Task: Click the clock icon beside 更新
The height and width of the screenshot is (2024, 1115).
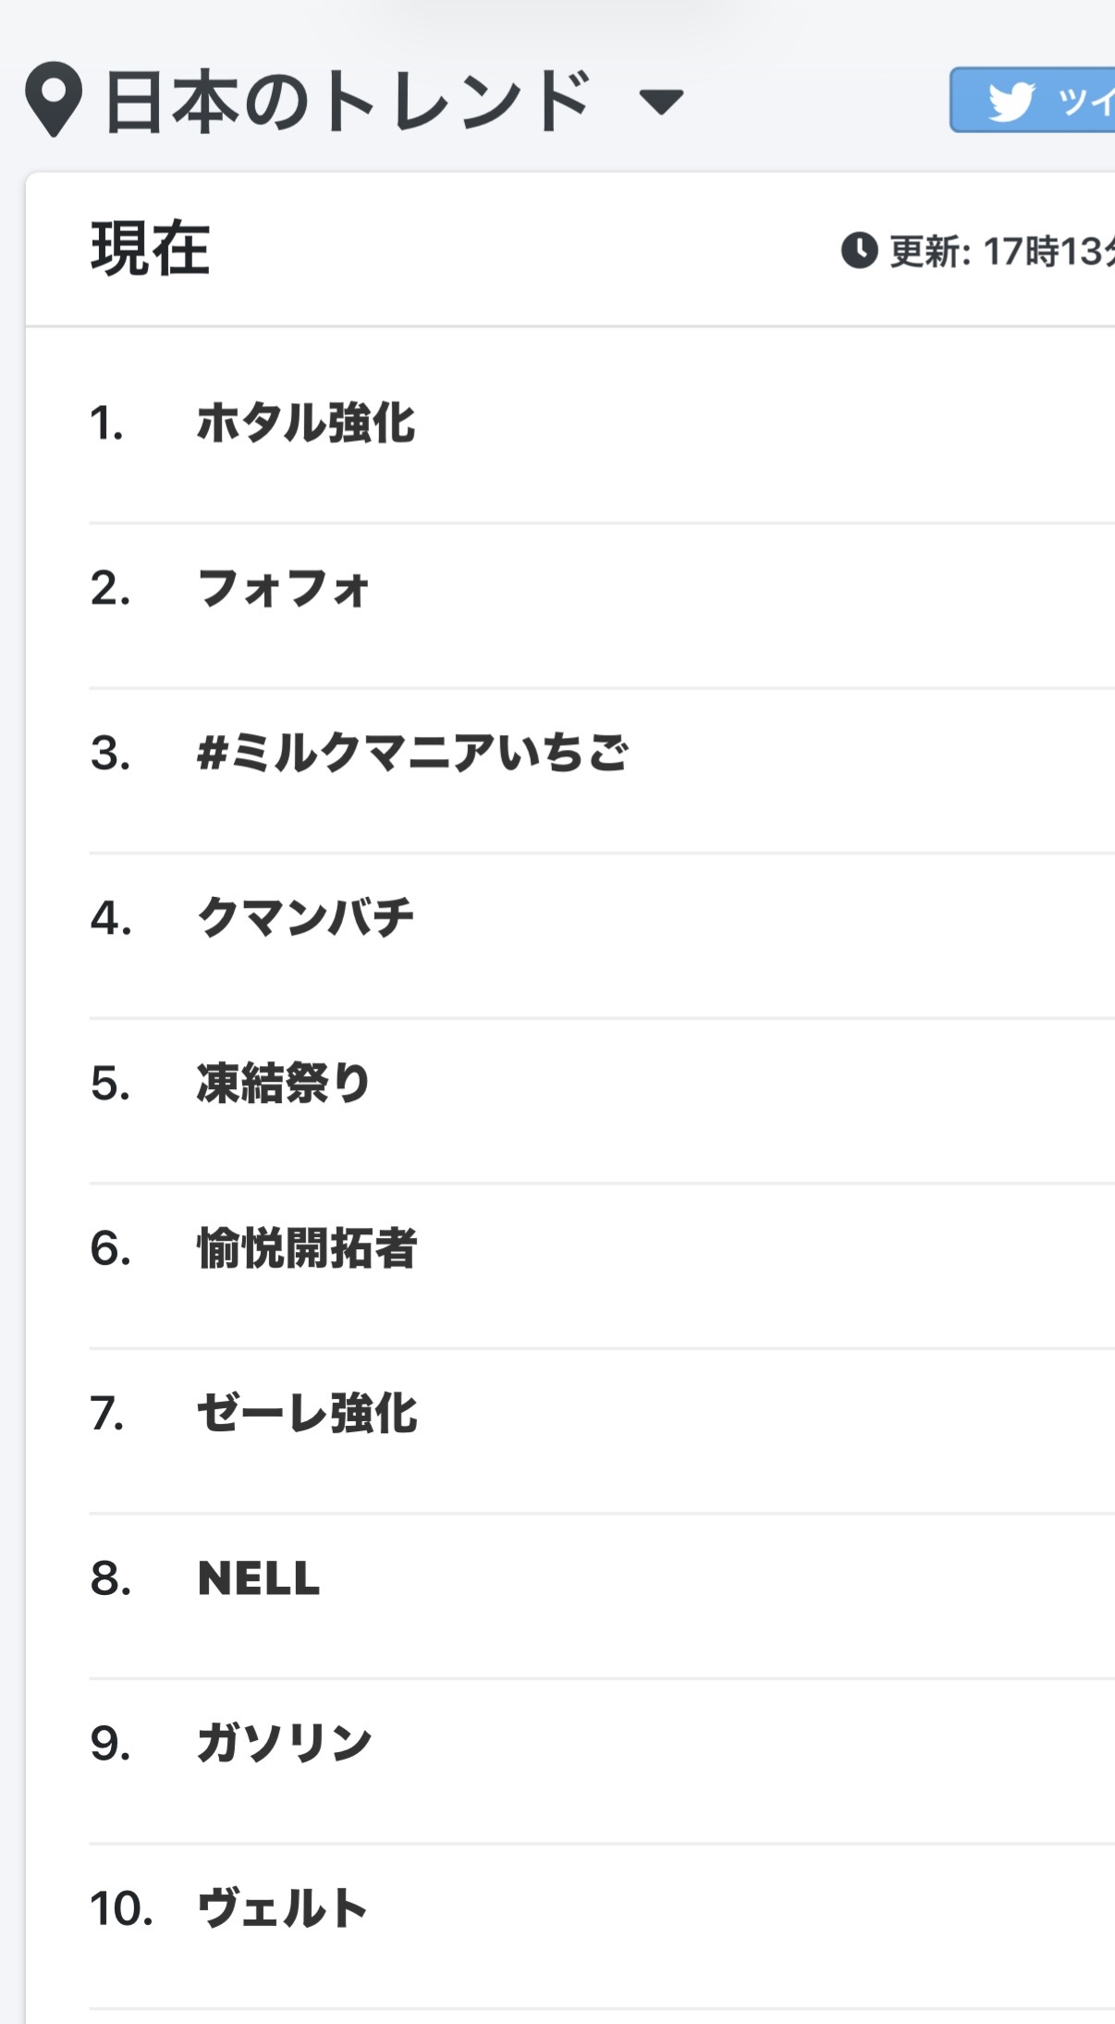Action: click(859, 251)
